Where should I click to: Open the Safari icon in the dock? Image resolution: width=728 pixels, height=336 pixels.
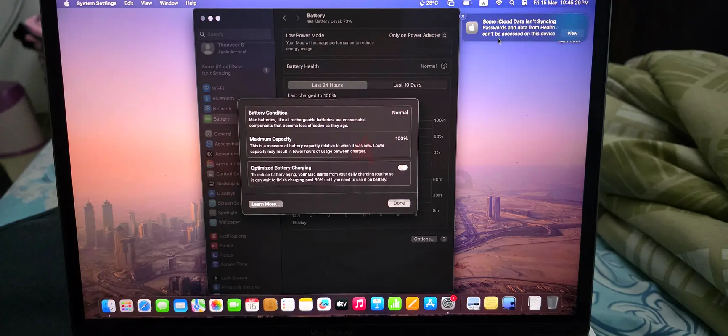pyautogui.click(x=144, y=305)
